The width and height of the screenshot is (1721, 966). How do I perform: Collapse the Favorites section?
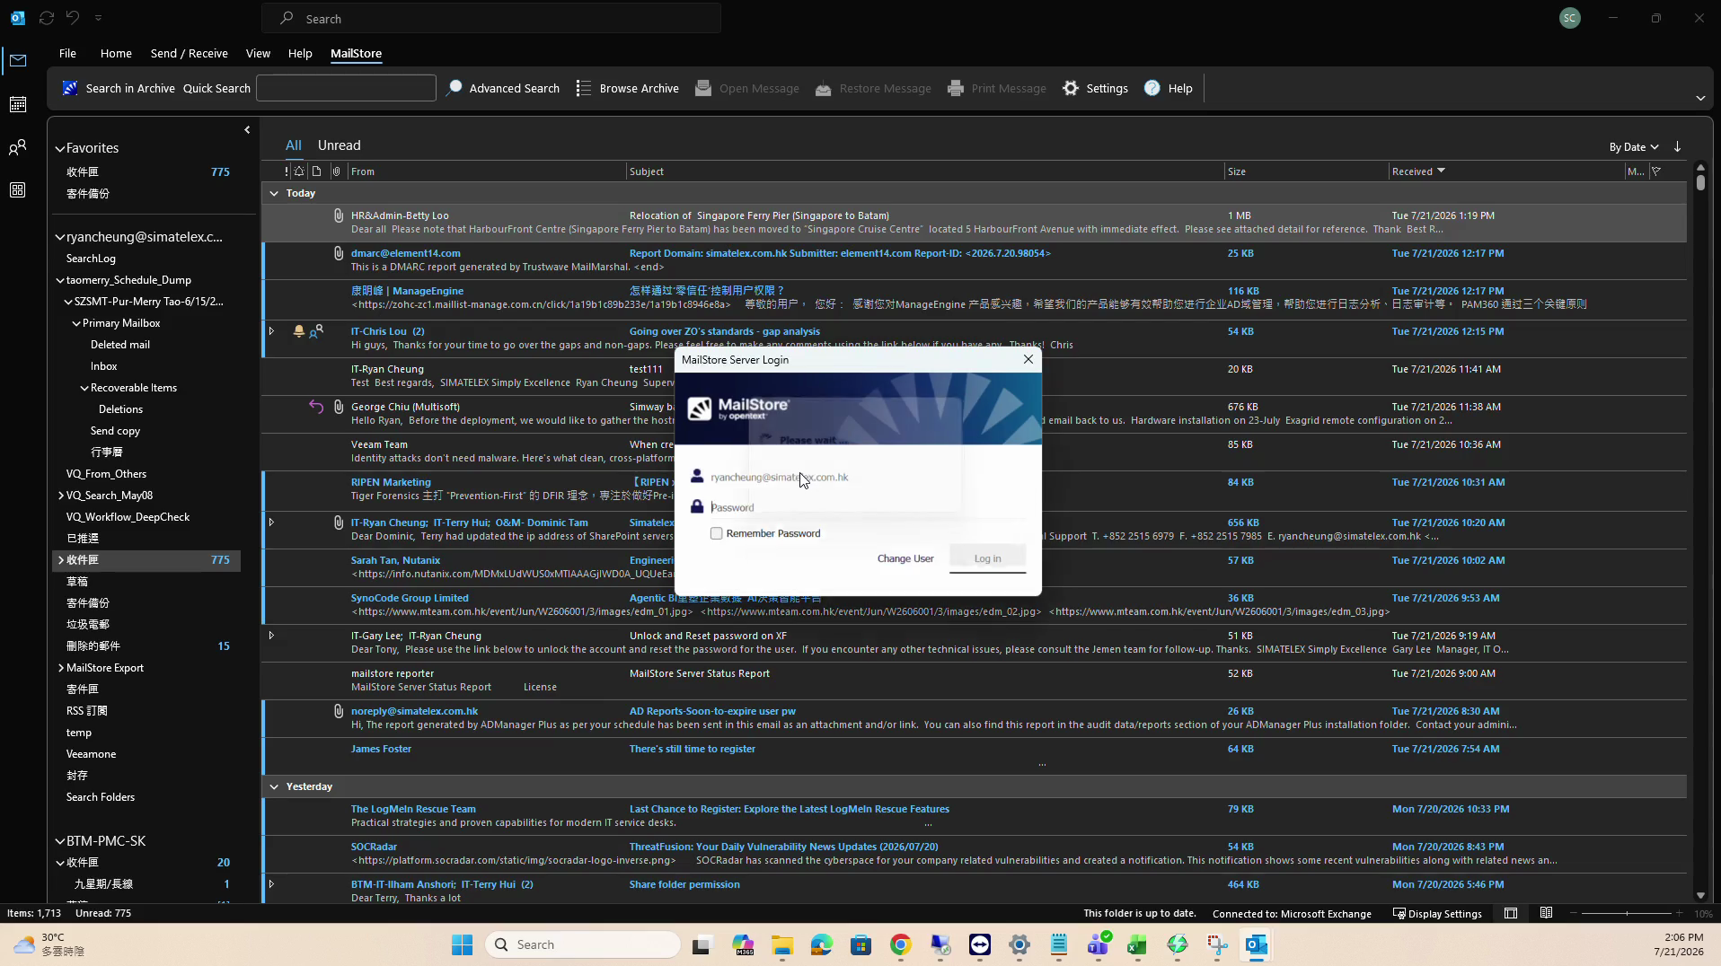[x=60, y=148]
